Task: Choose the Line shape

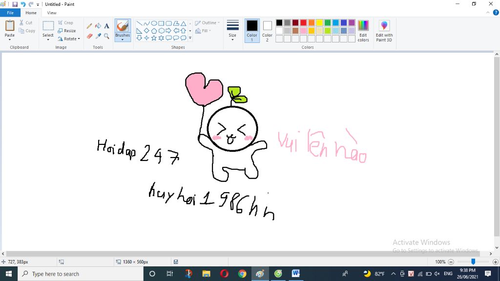Action: [139, 23]
